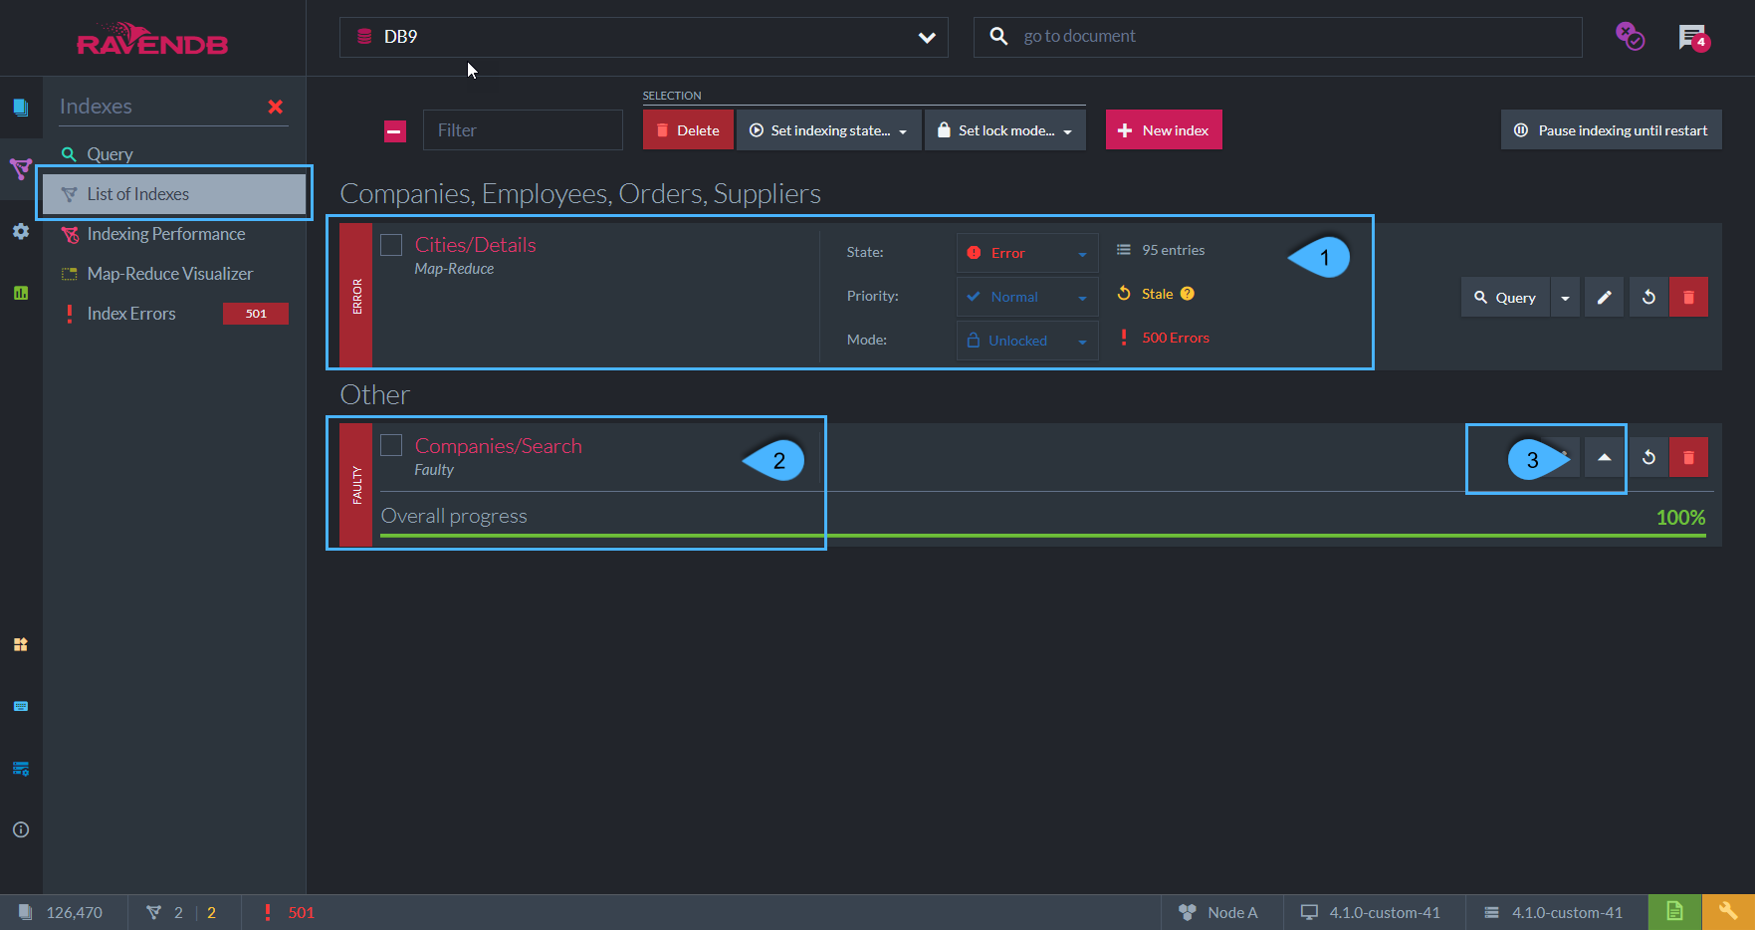The image size is (1755, 930).
Task: Open the Companies/Search index link
Action: [x=498, y=446]
